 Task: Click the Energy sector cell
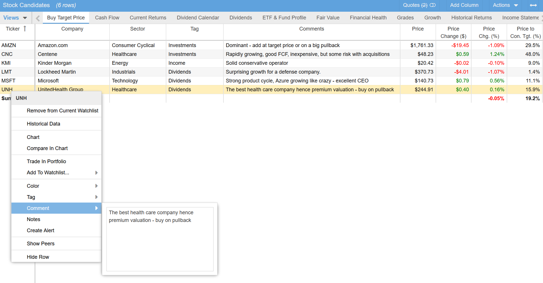click(x=138, y=63)
